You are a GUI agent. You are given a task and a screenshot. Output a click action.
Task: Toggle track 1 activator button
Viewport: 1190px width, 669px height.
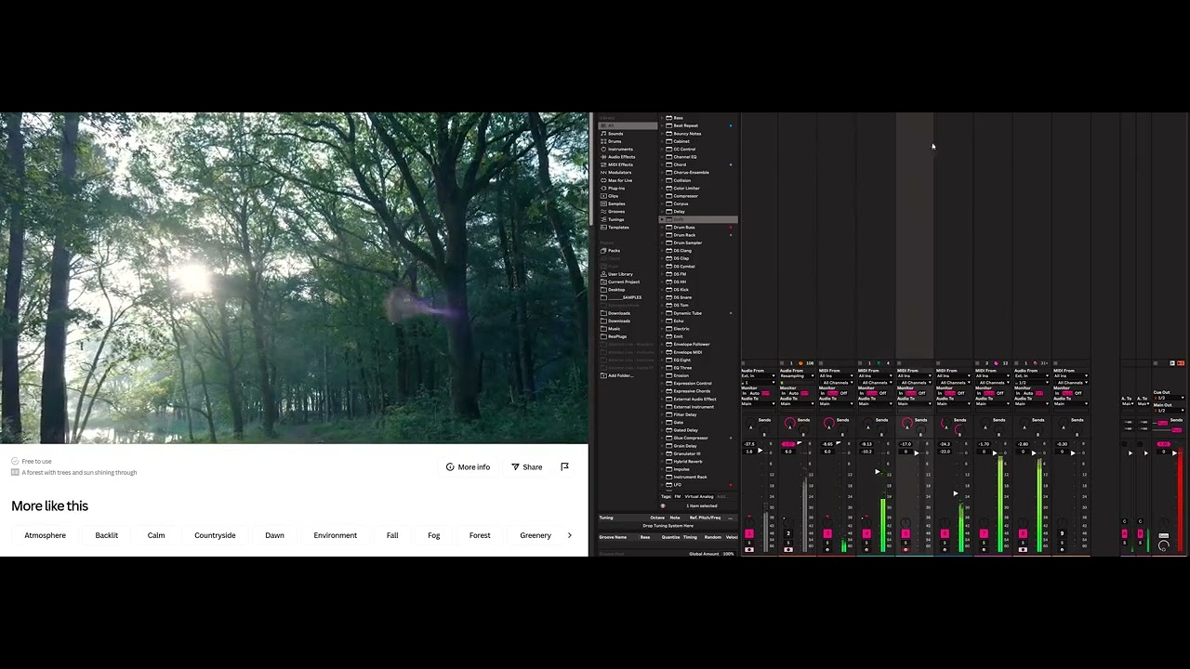(x=749, y=533)
